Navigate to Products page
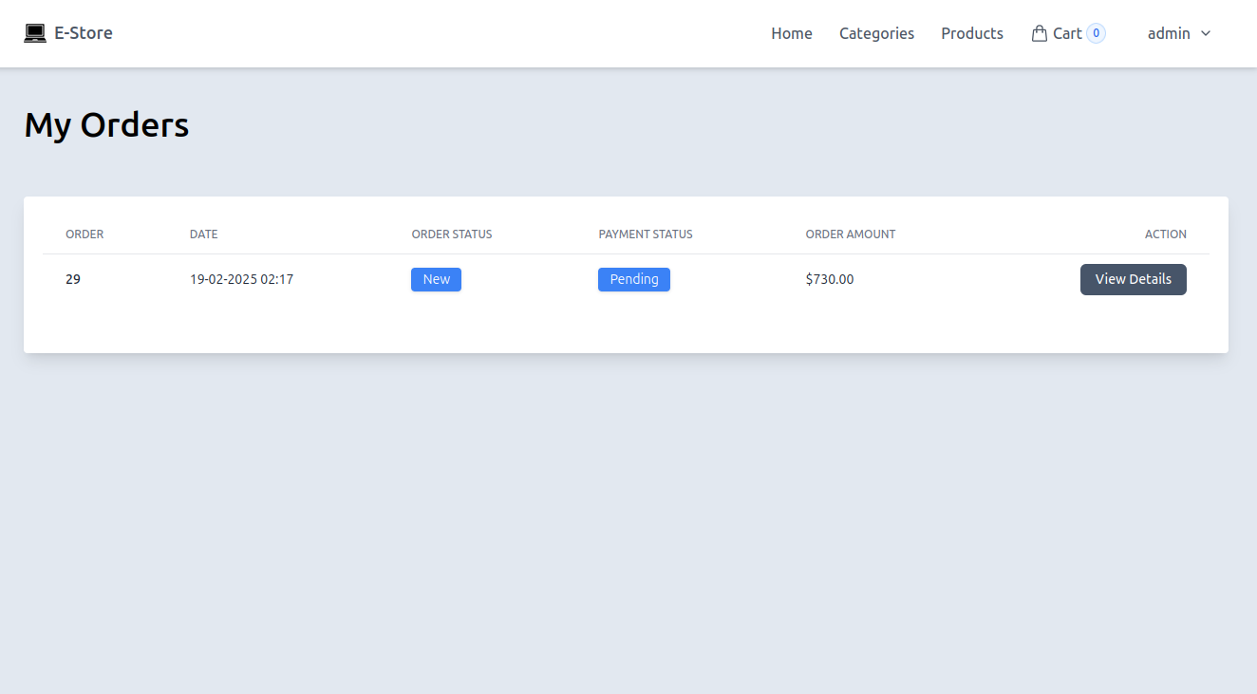The width and height of the screenshot is (1257, 694). [971, 33]
